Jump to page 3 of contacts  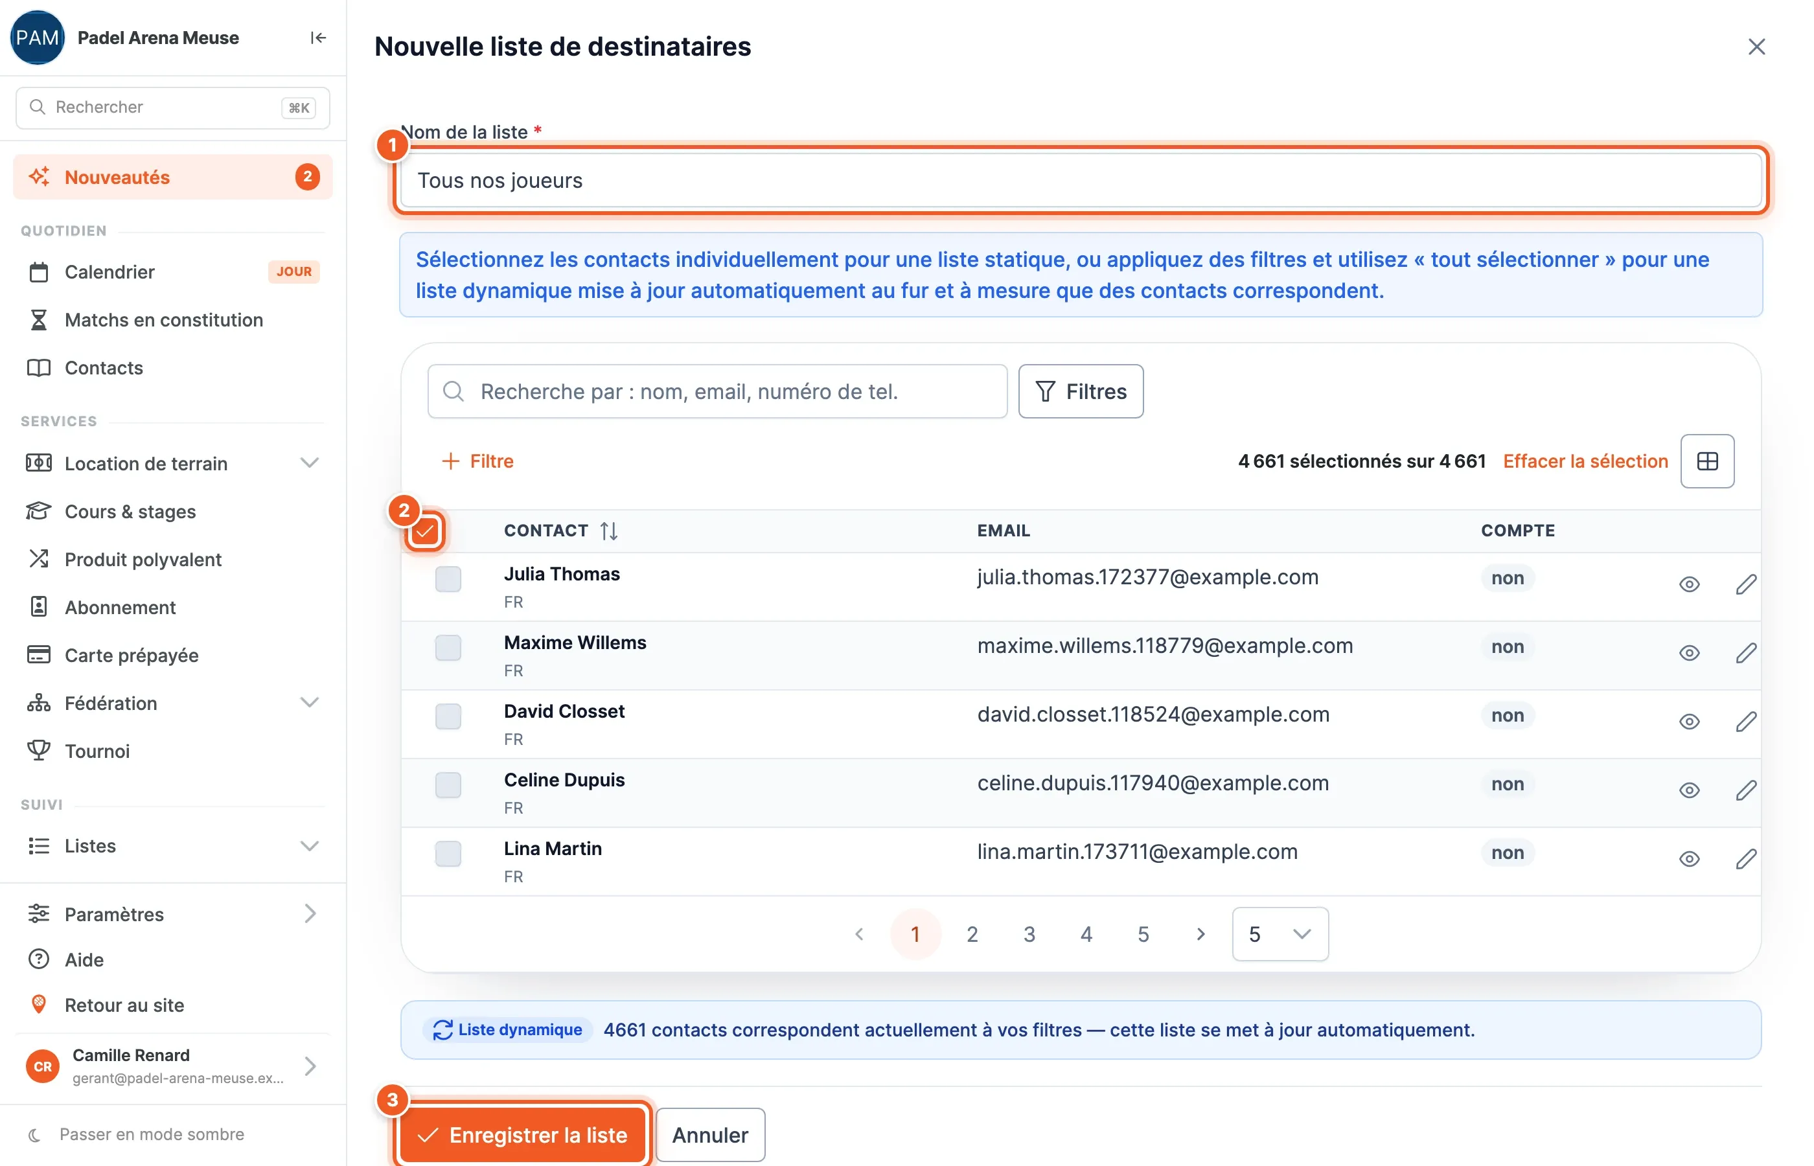click(1029, 934)
